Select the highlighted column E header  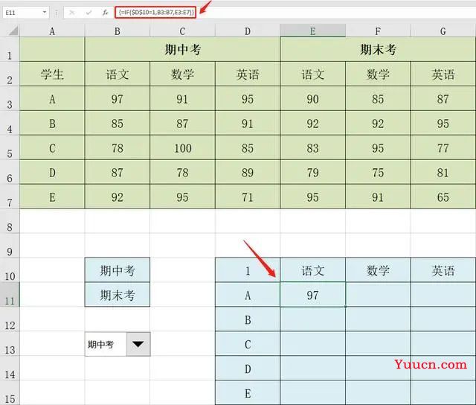[312, 31]
